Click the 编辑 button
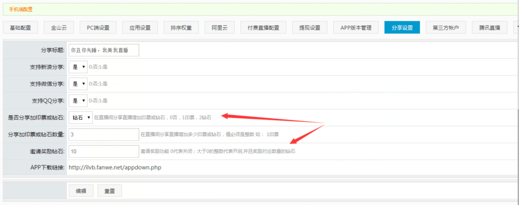The image size is (519, 205). pos(81,191)
